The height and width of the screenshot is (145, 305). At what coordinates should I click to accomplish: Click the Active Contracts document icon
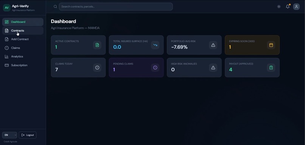pos(97,45)
